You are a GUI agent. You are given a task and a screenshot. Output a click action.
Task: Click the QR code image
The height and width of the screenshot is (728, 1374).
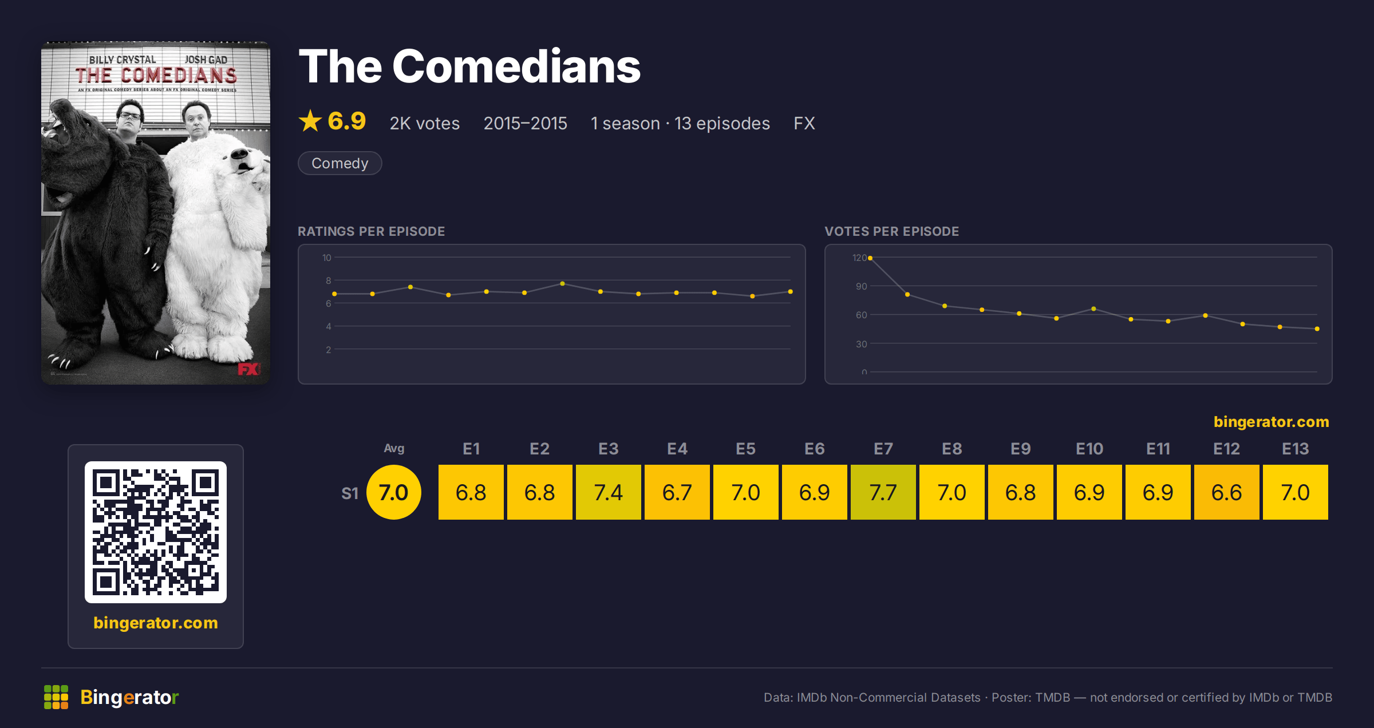(156, 532)
